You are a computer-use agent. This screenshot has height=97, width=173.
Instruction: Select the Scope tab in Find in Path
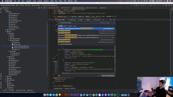coord(75,26)
